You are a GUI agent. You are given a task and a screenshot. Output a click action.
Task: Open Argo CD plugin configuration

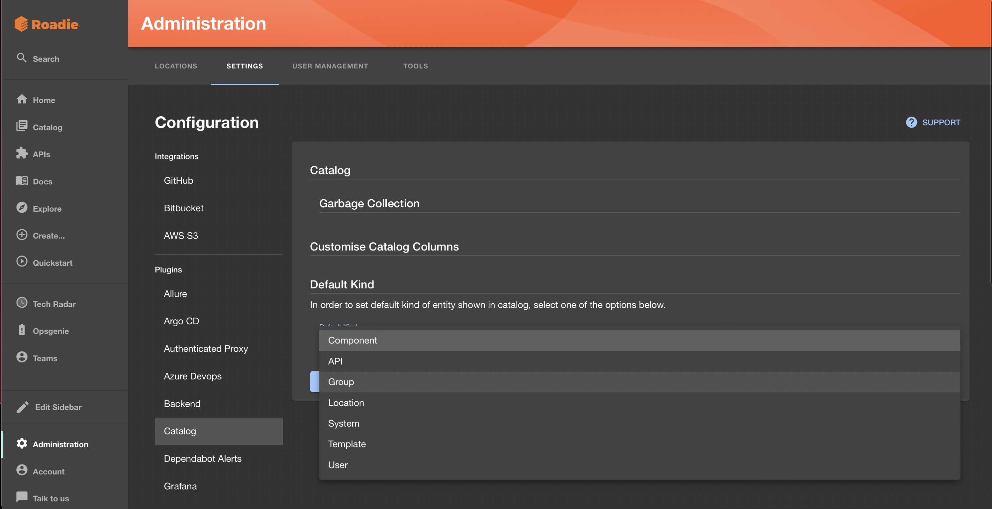coord(181,321)
